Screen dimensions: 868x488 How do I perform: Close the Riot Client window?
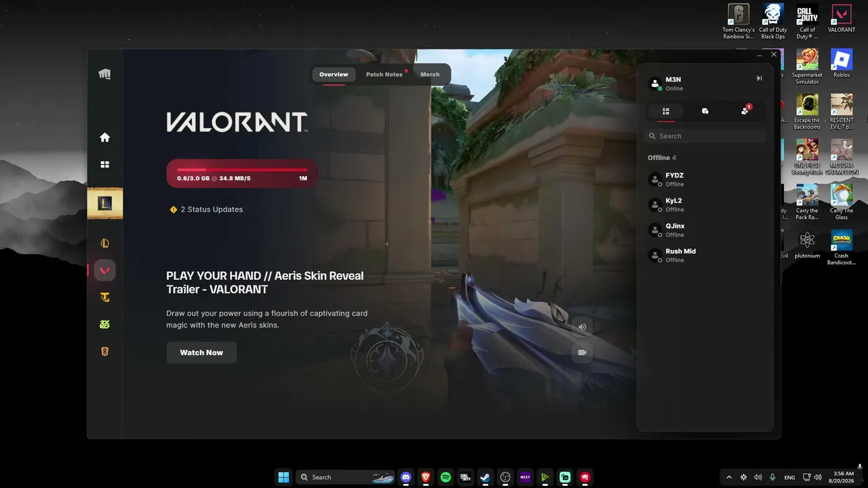[774, 55]
